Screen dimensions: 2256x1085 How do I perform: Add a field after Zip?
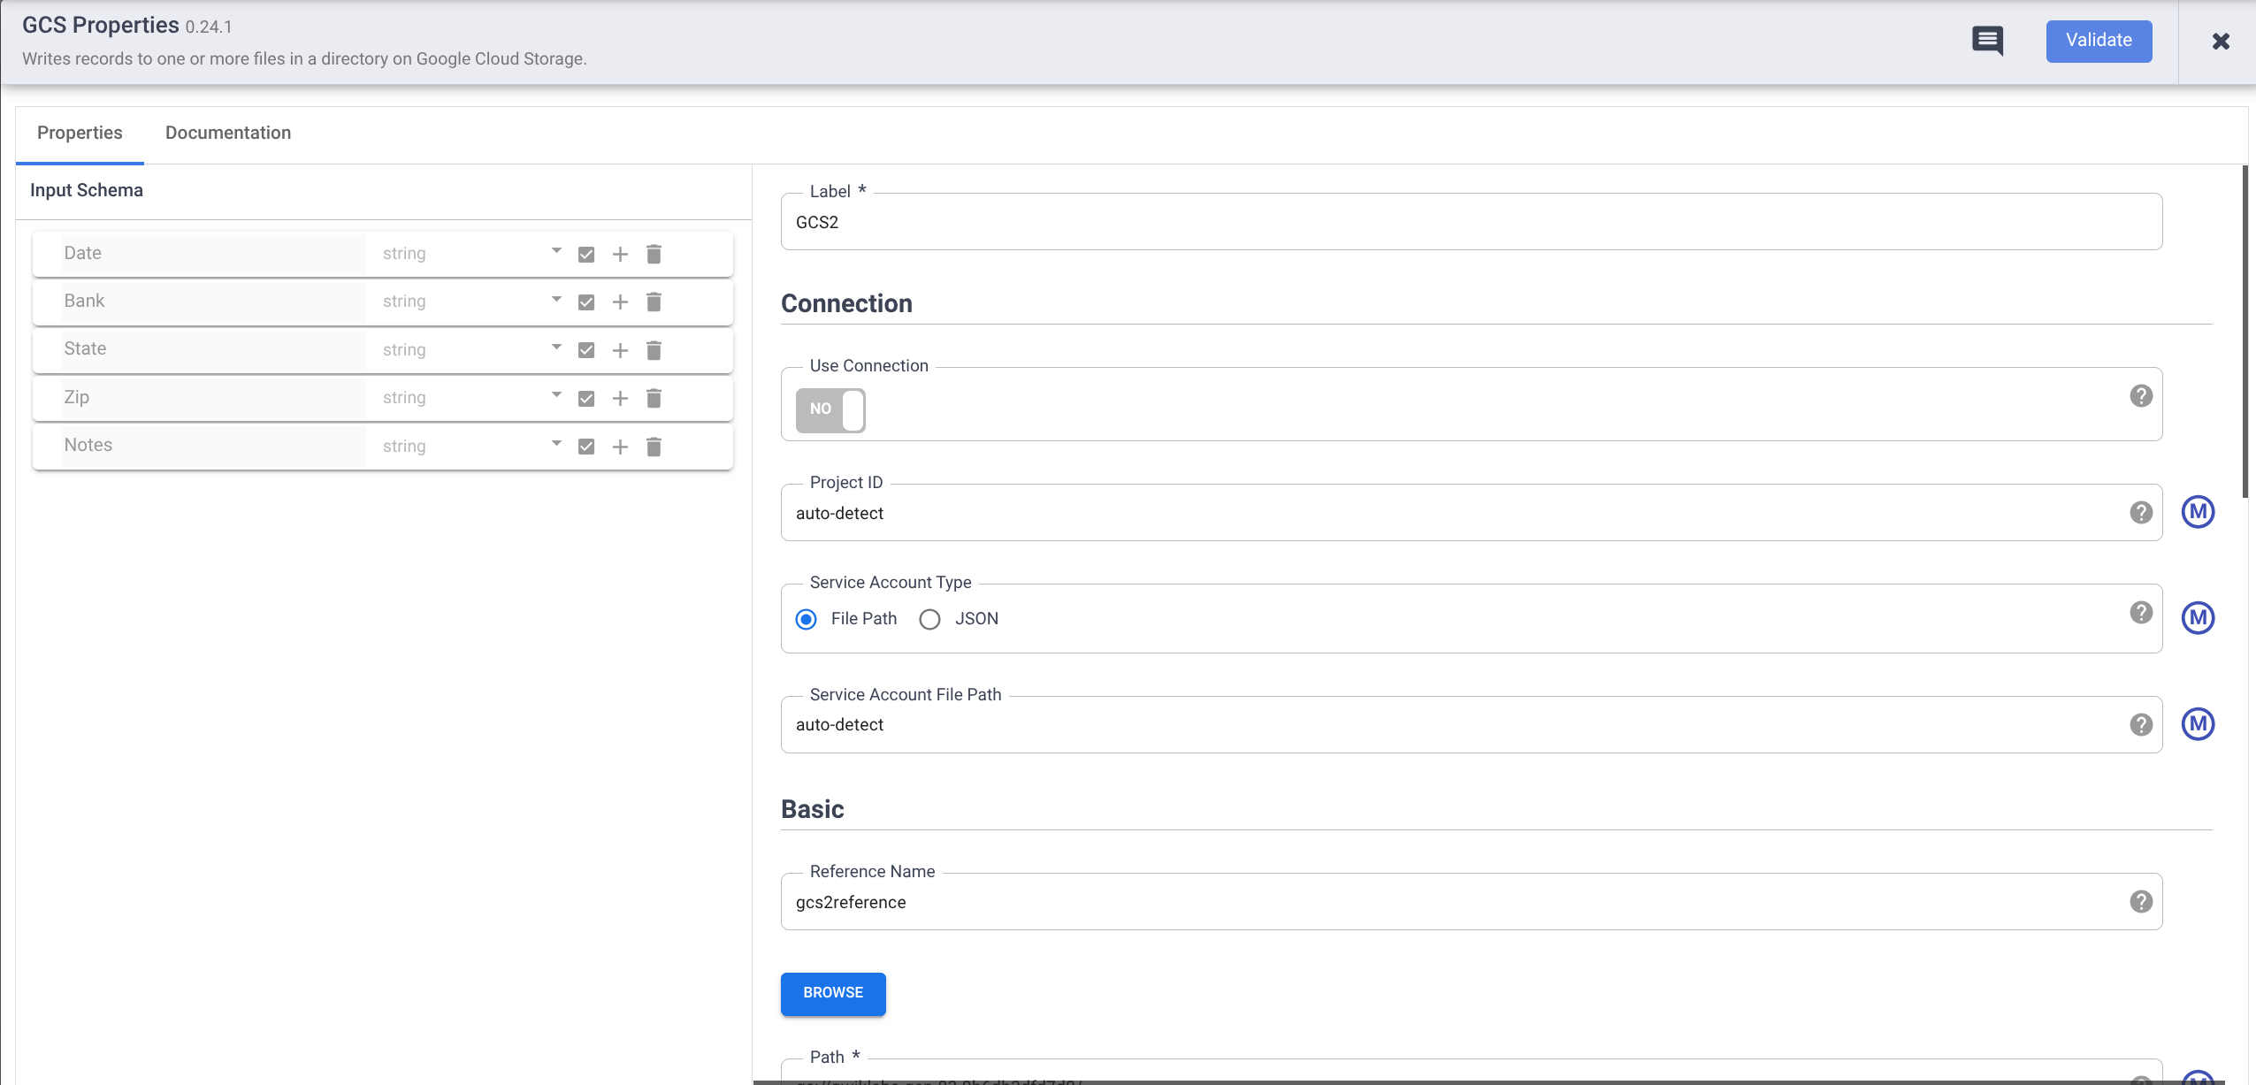tap(620, 398)
